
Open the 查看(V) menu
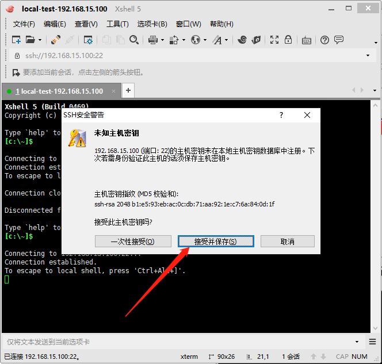86,24
